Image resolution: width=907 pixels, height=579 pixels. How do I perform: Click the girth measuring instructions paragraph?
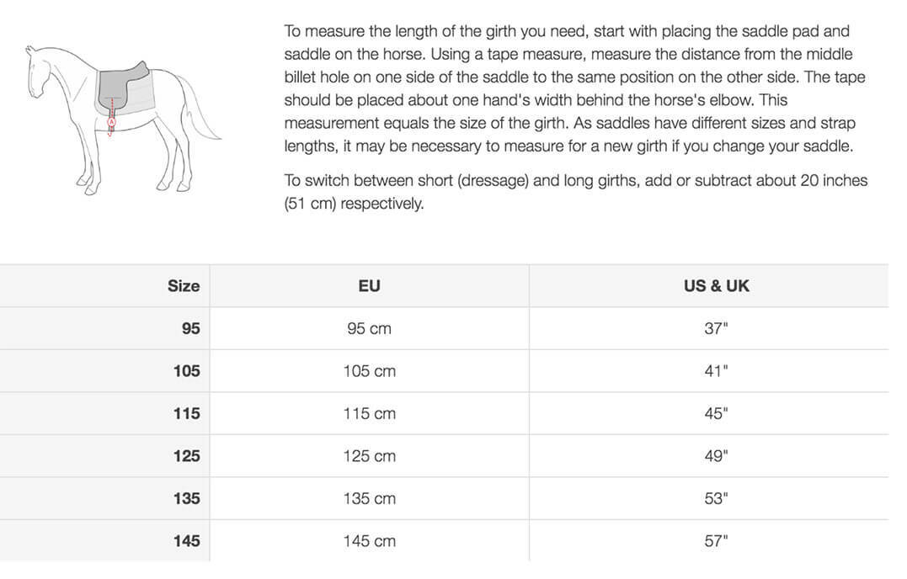tap(575, 88)
